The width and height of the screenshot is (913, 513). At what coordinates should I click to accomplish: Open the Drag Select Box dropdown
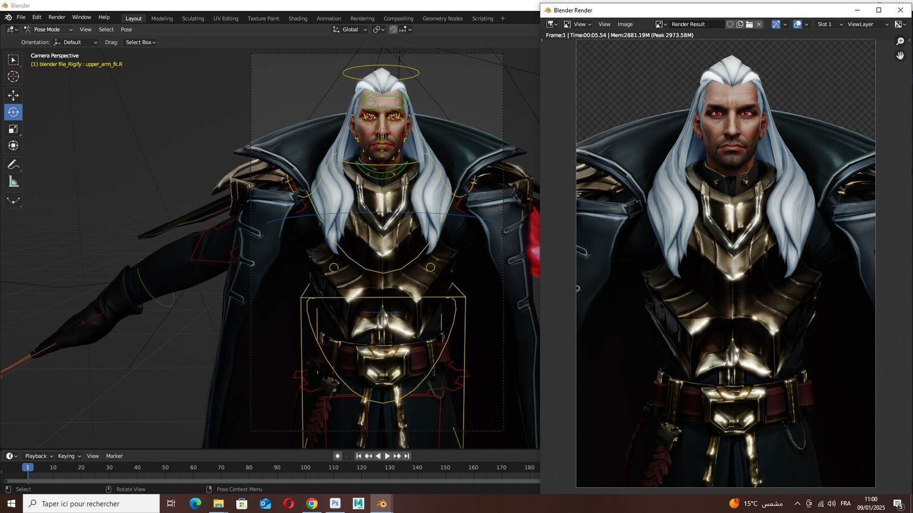point(140,42)
